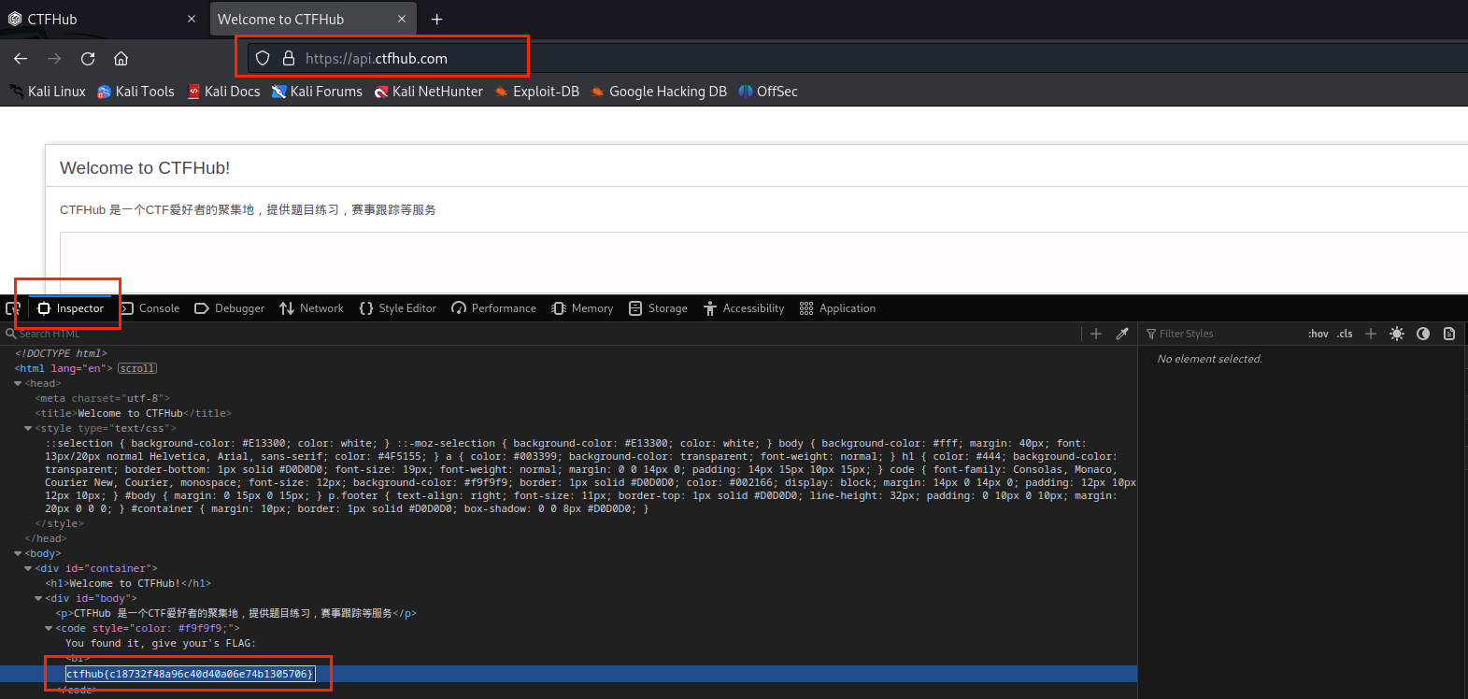Select the 'You found it, give your's FLAG:' text
Screen dimensions: 1468x699
coord(161,643)
